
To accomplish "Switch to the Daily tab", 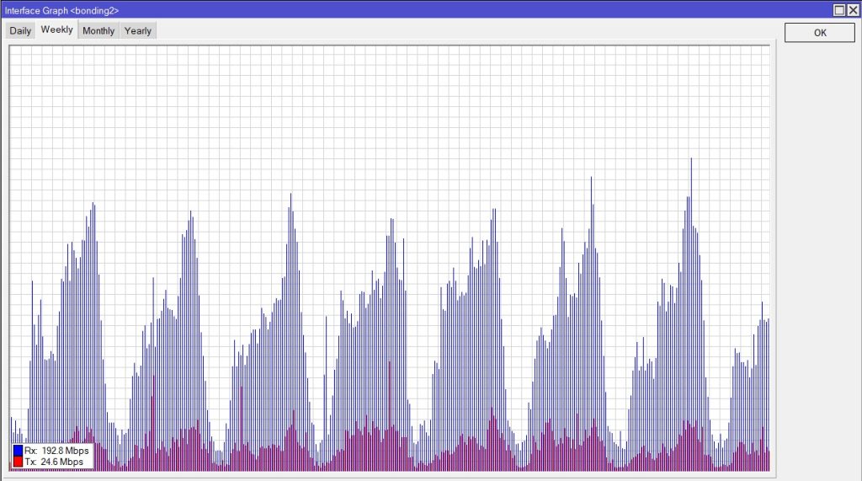I will point(20,30).
